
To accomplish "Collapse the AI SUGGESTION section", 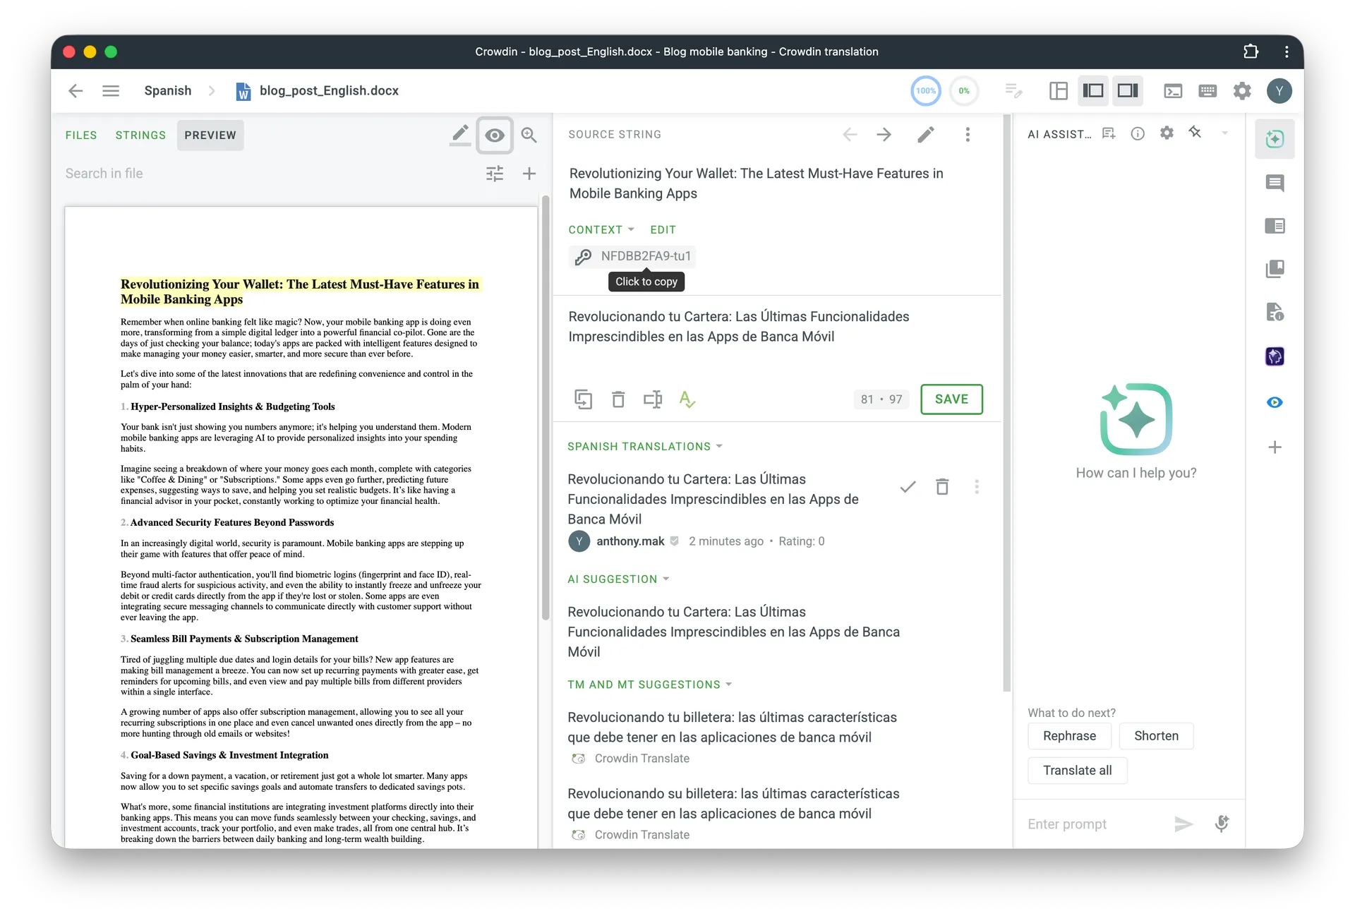I will tap(618, 579).
